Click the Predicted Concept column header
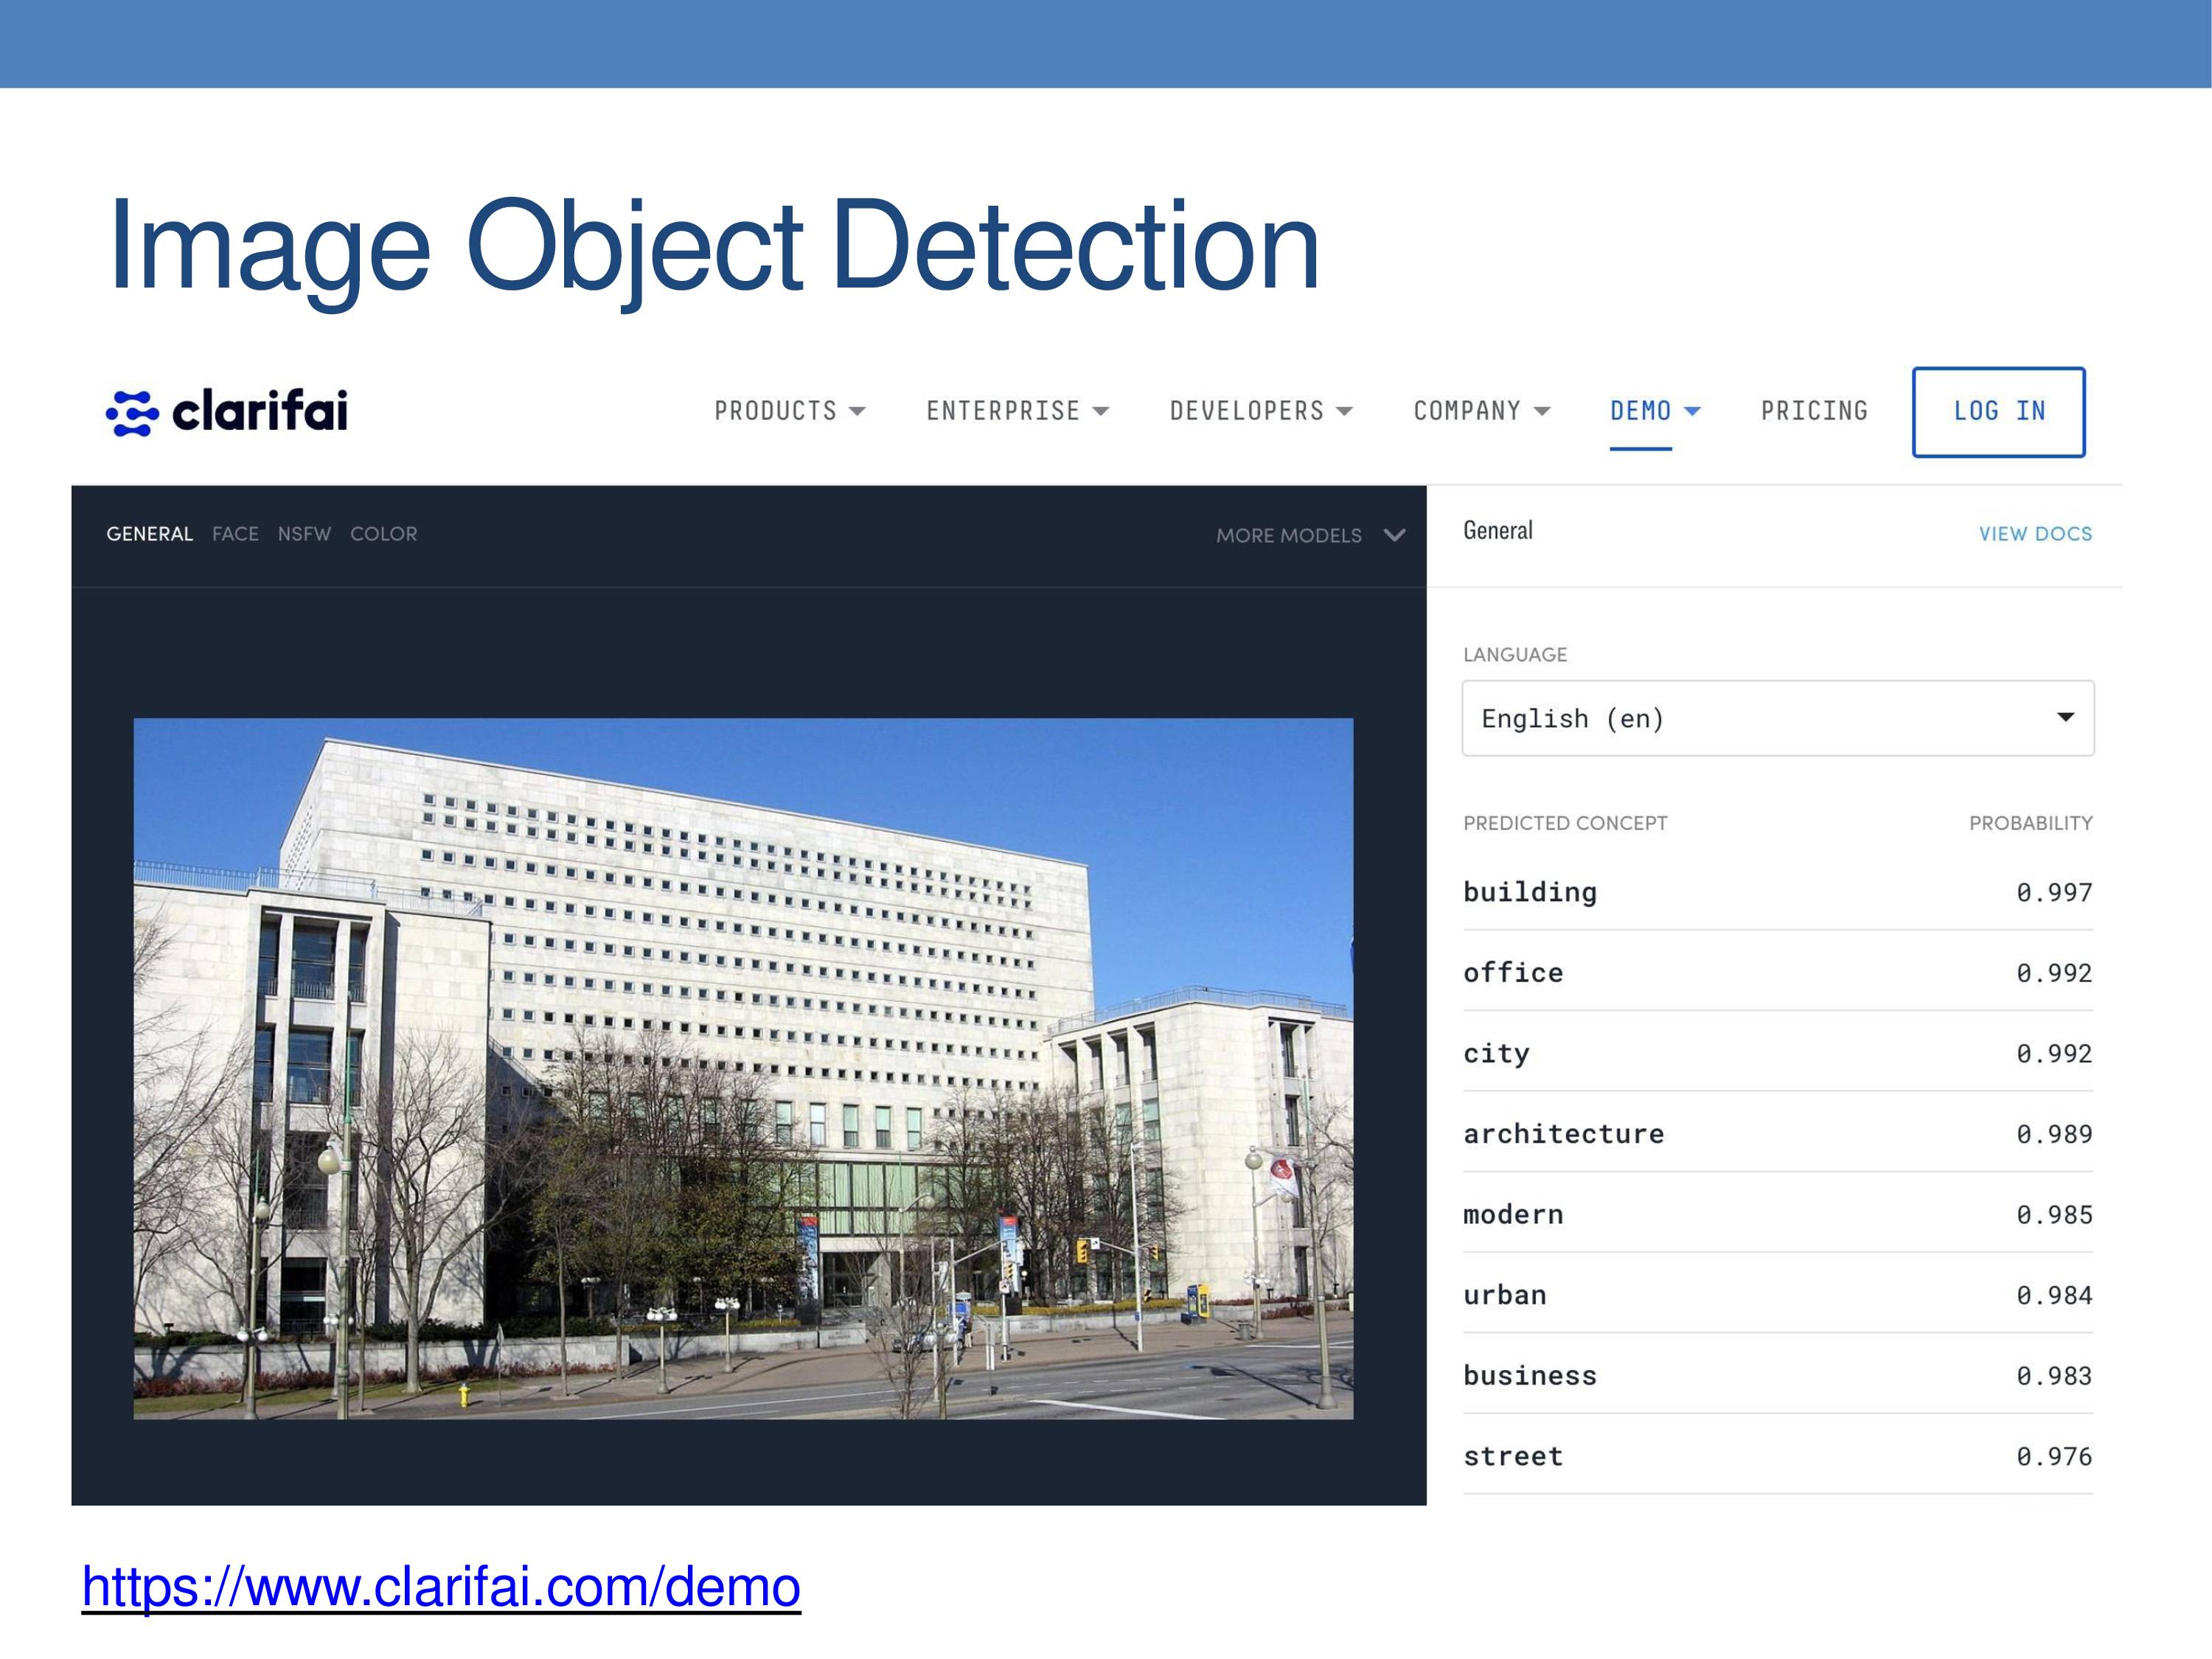This screenshot has width=2212, height=1659. click(x=1565, y=823)
